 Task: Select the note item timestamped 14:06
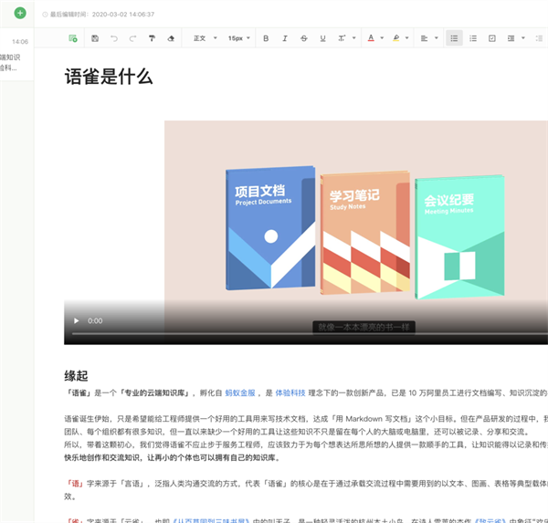click(16, 55)
